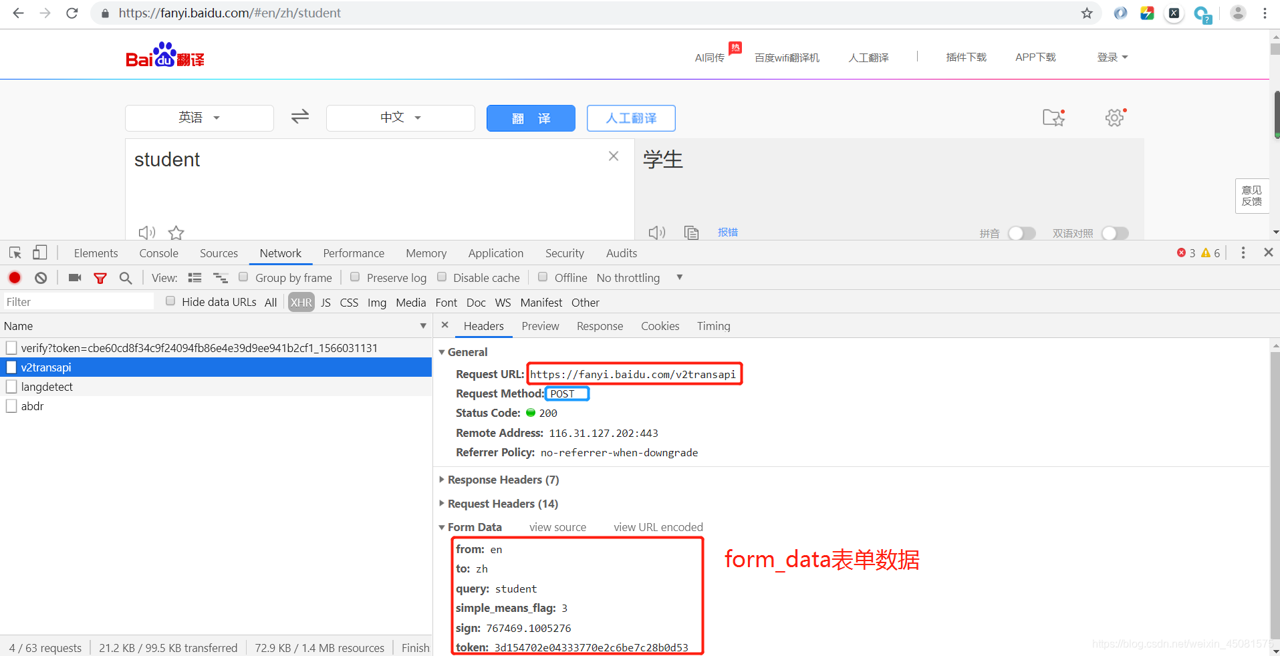
Task: Open the 中文 target language dropdown
Action: [x=400, y=118]
